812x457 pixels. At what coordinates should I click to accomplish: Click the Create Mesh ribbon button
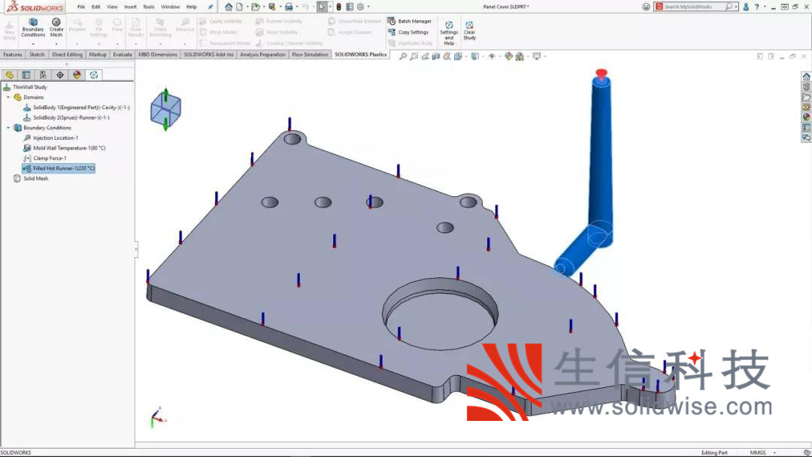click(x=56, y=27)
